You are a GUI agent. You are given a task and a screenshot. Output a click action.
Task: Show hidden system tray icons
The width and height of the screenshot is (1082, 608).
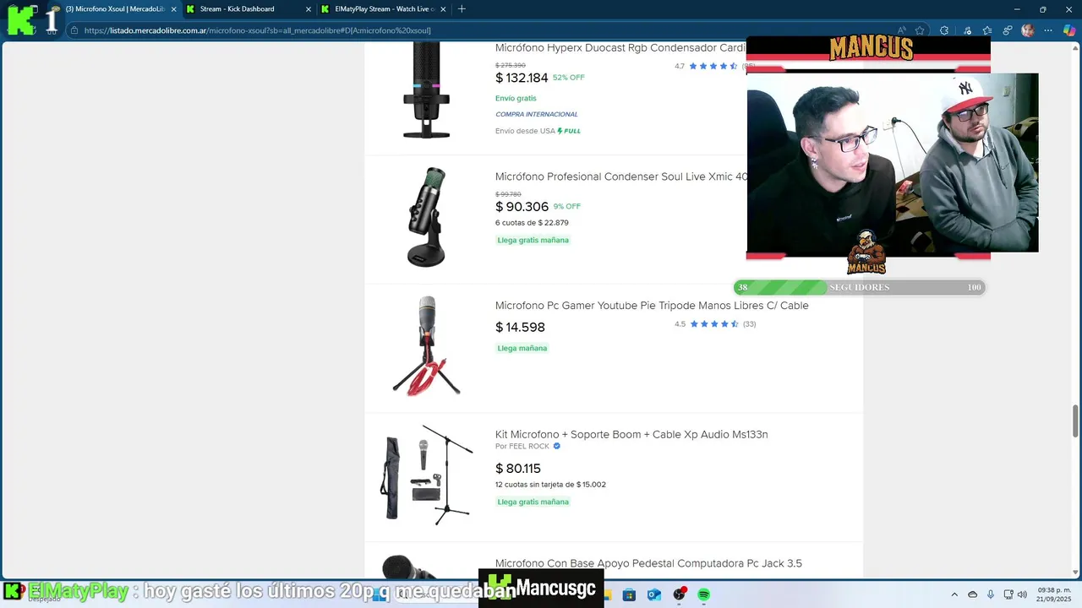click(x=954, y=594)
